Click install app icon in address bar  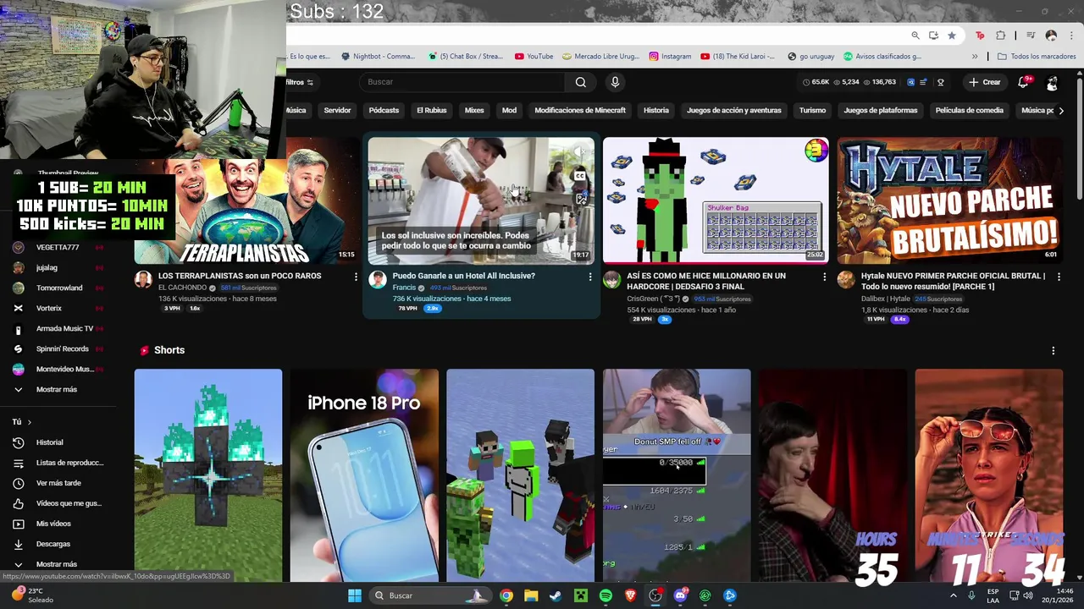[933, 36]
